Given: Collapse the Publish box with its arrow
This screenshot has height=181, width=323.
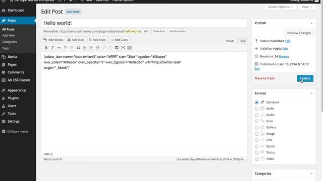Looking at the screenshot, I should pyautogui.click(x=311, y=23).
